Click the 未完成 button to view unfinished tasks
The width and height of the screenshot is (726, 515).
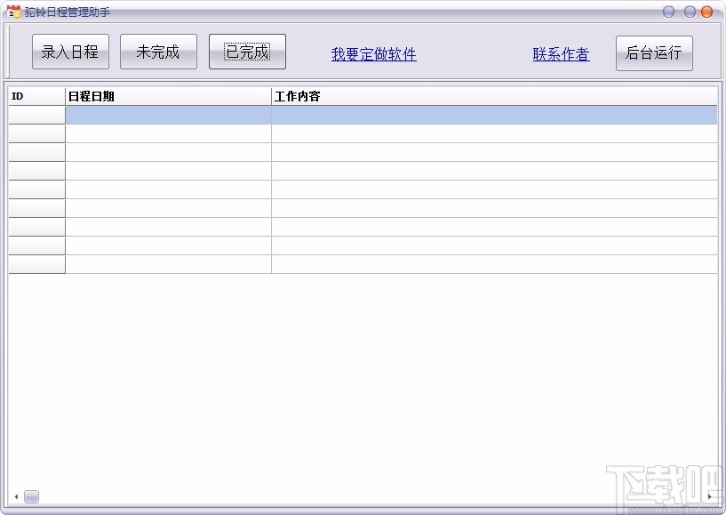[x=158, y=52]
